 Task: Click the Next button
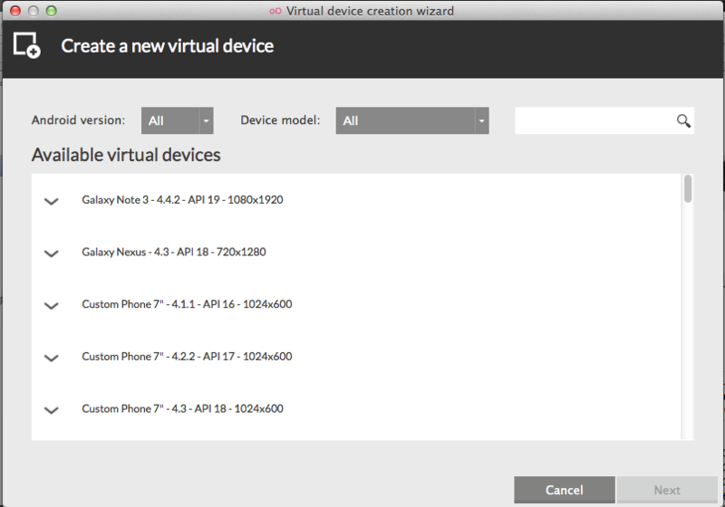667,490
